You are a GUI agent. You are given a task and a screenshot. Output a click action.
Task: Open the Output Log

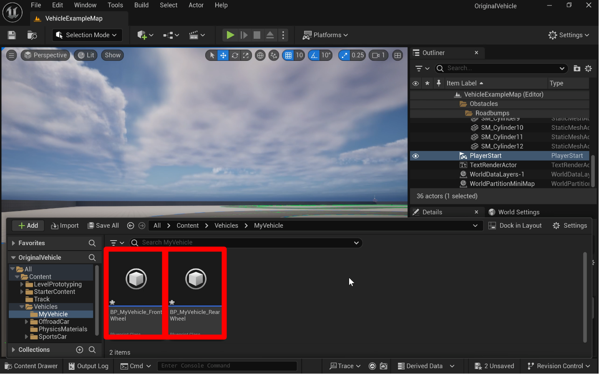pos(88,366)
